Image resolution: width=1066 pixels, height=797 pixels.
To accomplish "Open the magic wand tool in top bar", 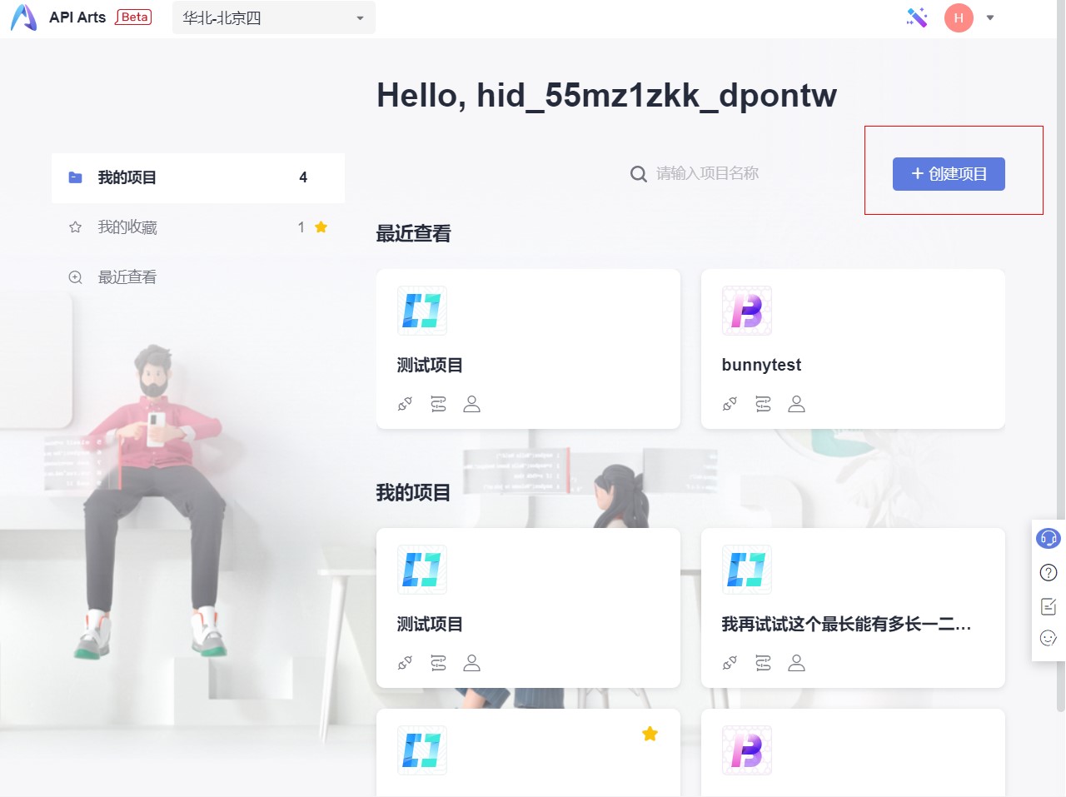I will [917, 17].
